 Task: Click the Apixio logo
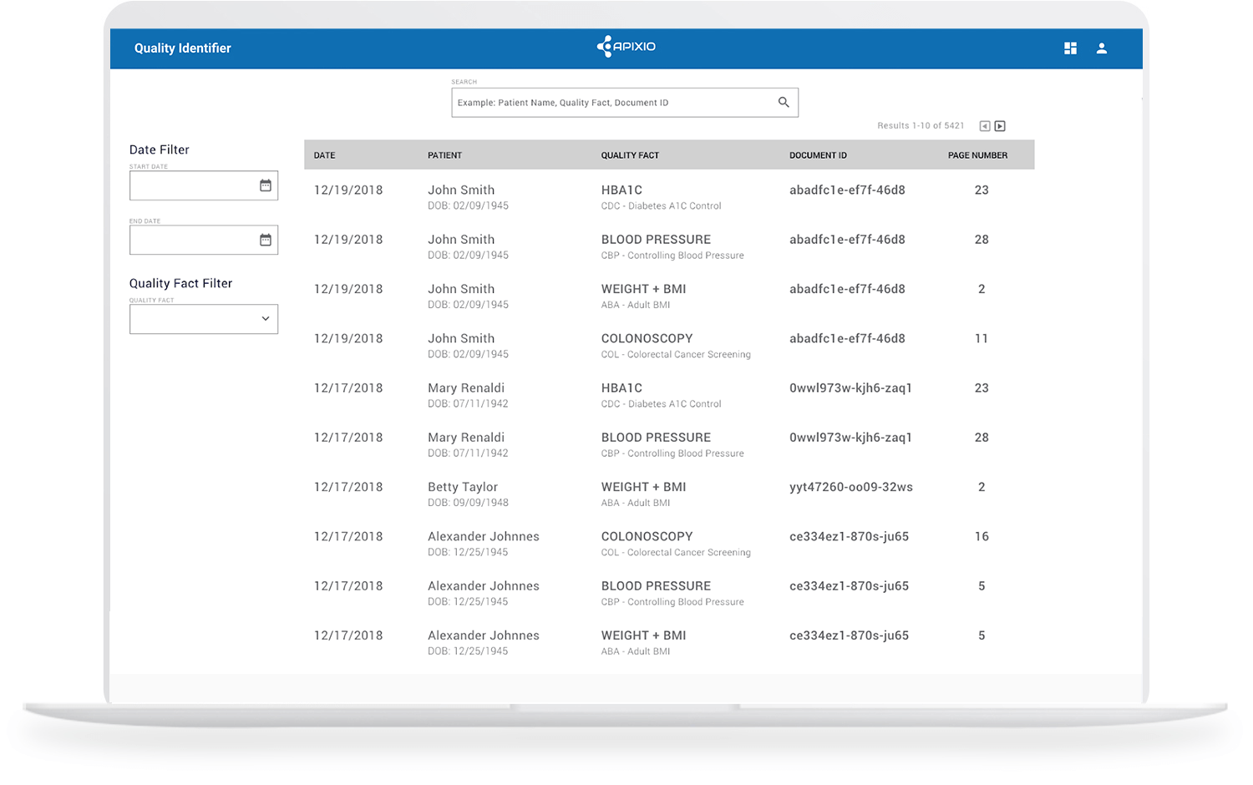(x=626, y=47)
